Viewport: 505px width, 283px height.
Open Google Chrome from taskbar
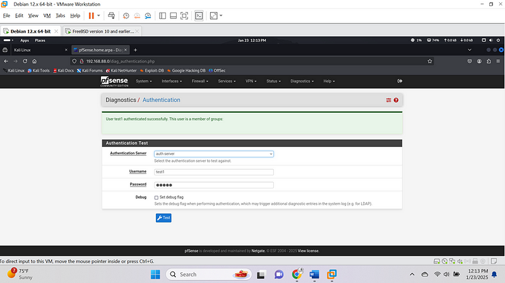tap(297, 274)
